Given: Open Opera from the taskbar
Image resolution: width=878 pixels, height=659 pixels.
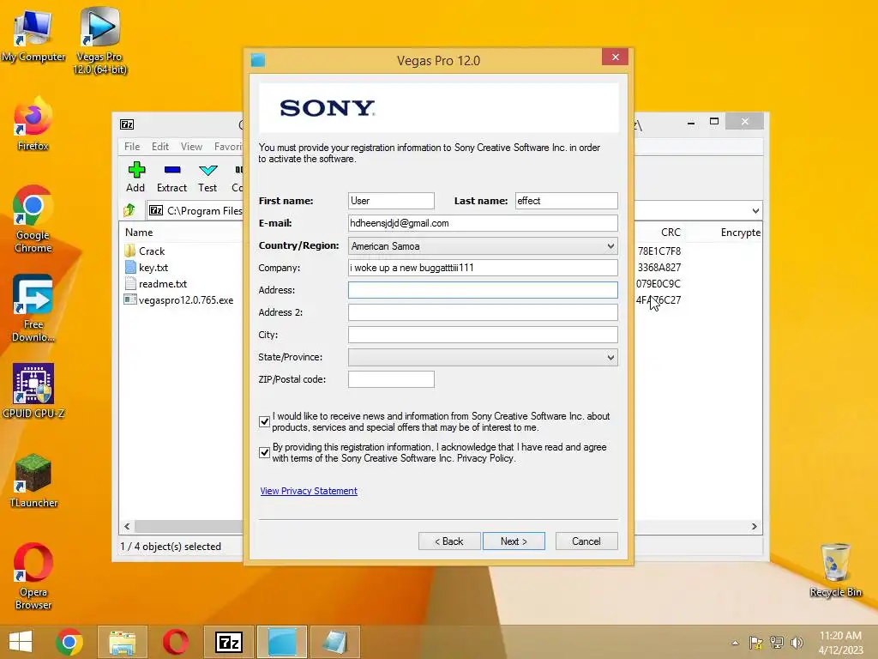Looking at the screenshot, I should point(175,642).
